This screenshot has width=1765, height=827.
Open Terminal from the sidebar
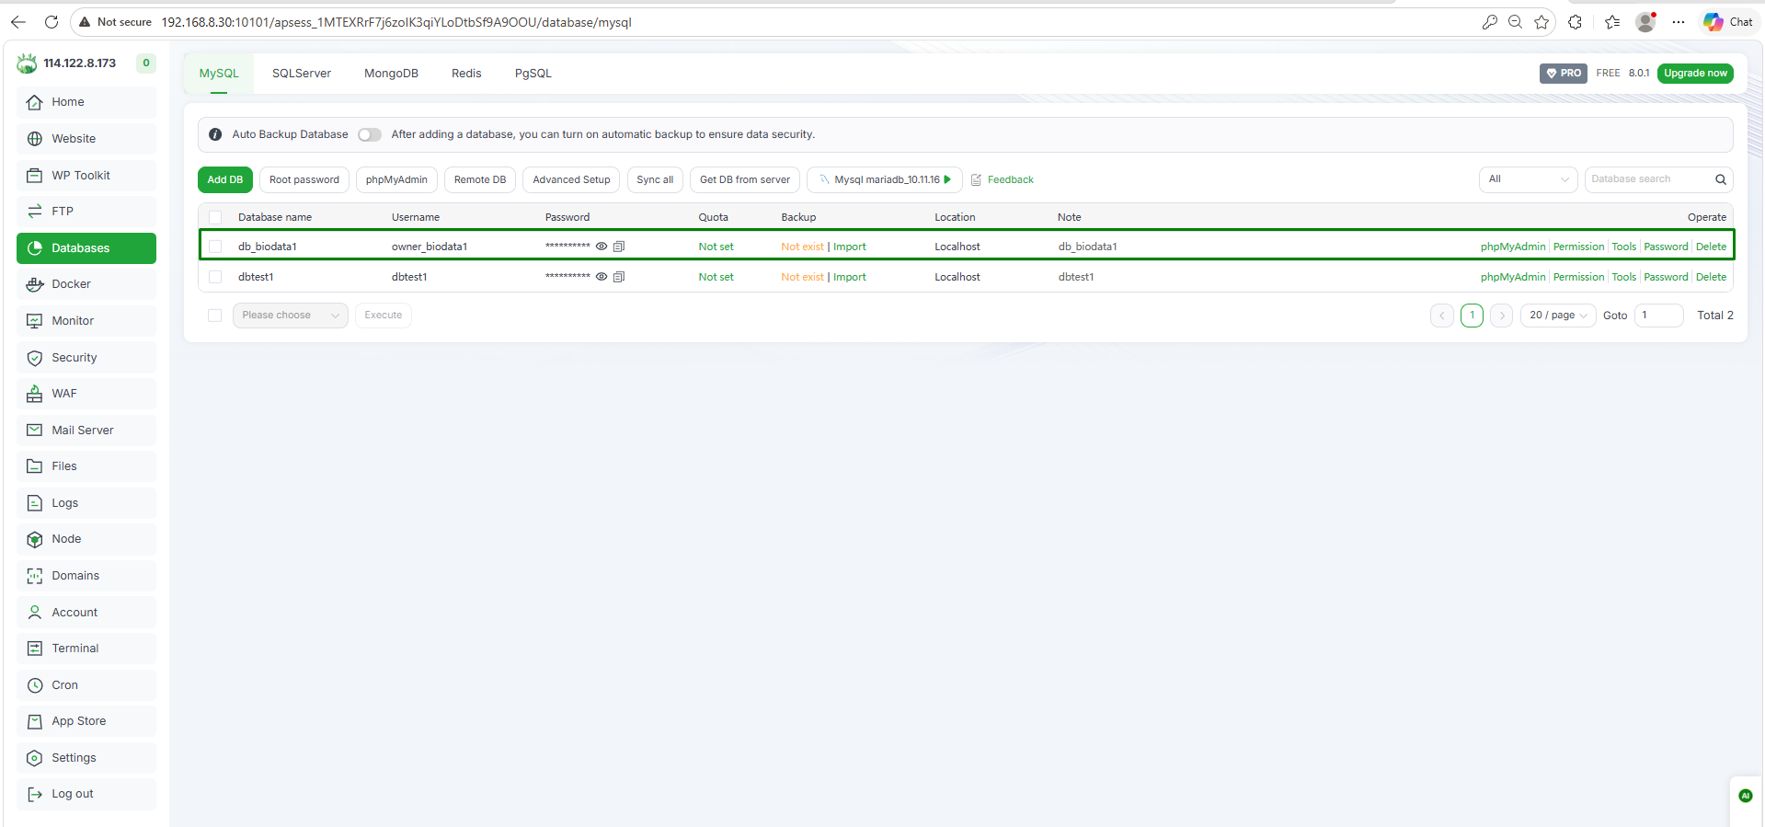75,649
